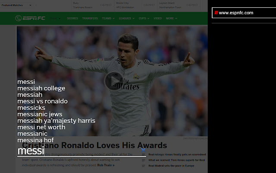Expand the LEAGUES menu
Image resolution: width=276 pixels, height=173 pixels.
click(x=126, y=18)
